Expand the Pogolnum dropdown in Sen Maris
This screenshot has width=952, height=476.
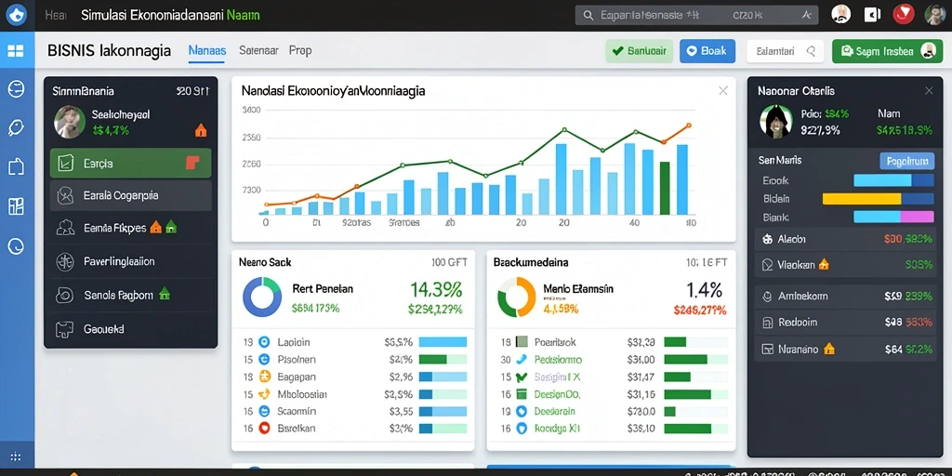tap(906, 161)
